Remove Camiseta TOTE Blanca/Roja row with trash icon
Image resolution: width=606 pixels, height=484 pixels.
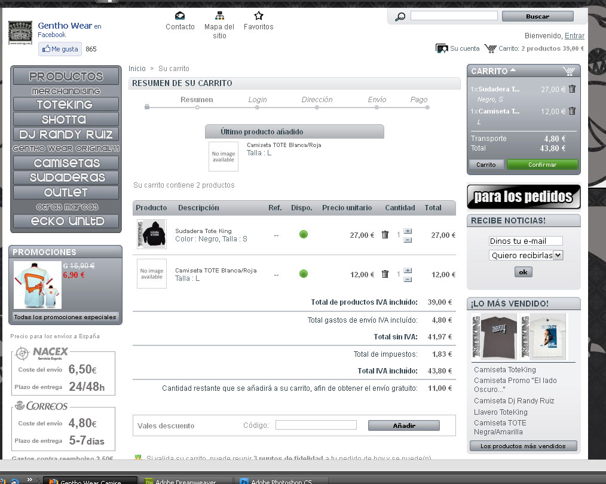(x=385, y=274)
